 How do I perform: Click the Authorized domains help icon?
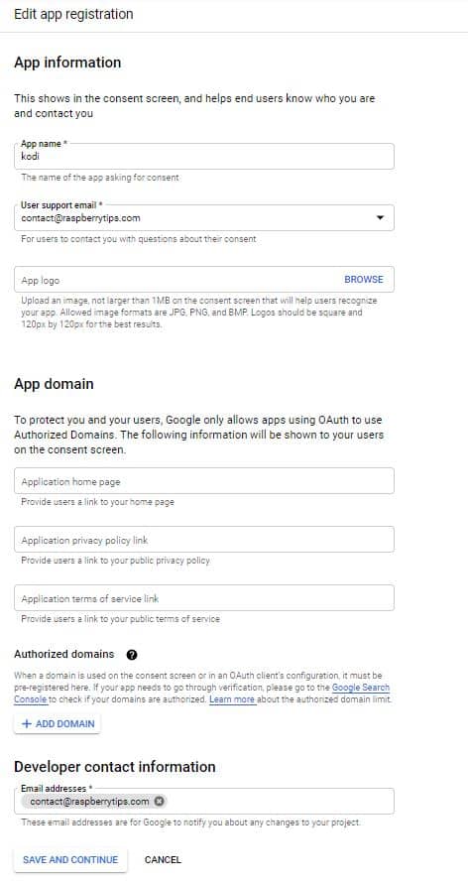132,655
